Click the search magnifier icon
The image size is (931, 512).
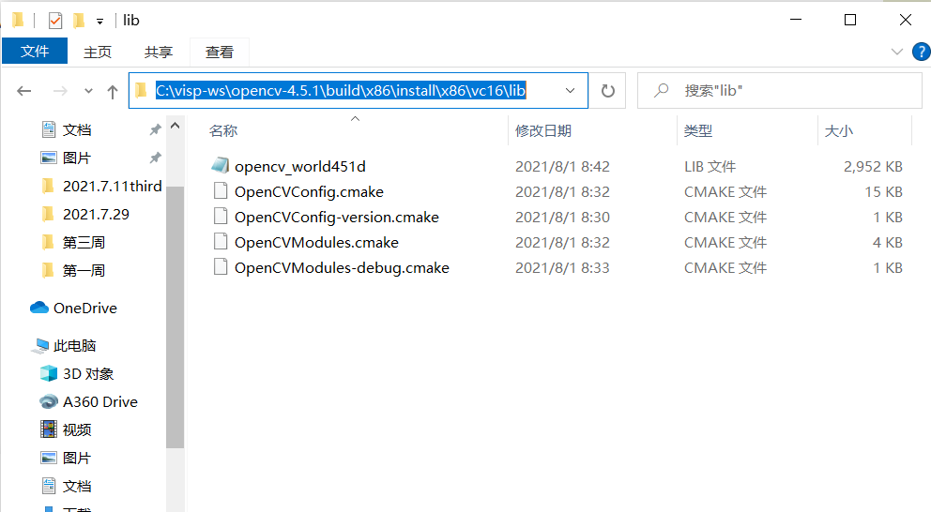(661, 90)
